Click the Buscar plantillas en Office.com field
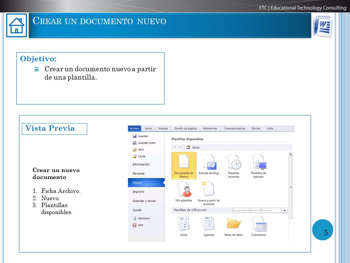The width and height of the screenshot is (350, 263). pyautogui.click(x=257, y=210)
